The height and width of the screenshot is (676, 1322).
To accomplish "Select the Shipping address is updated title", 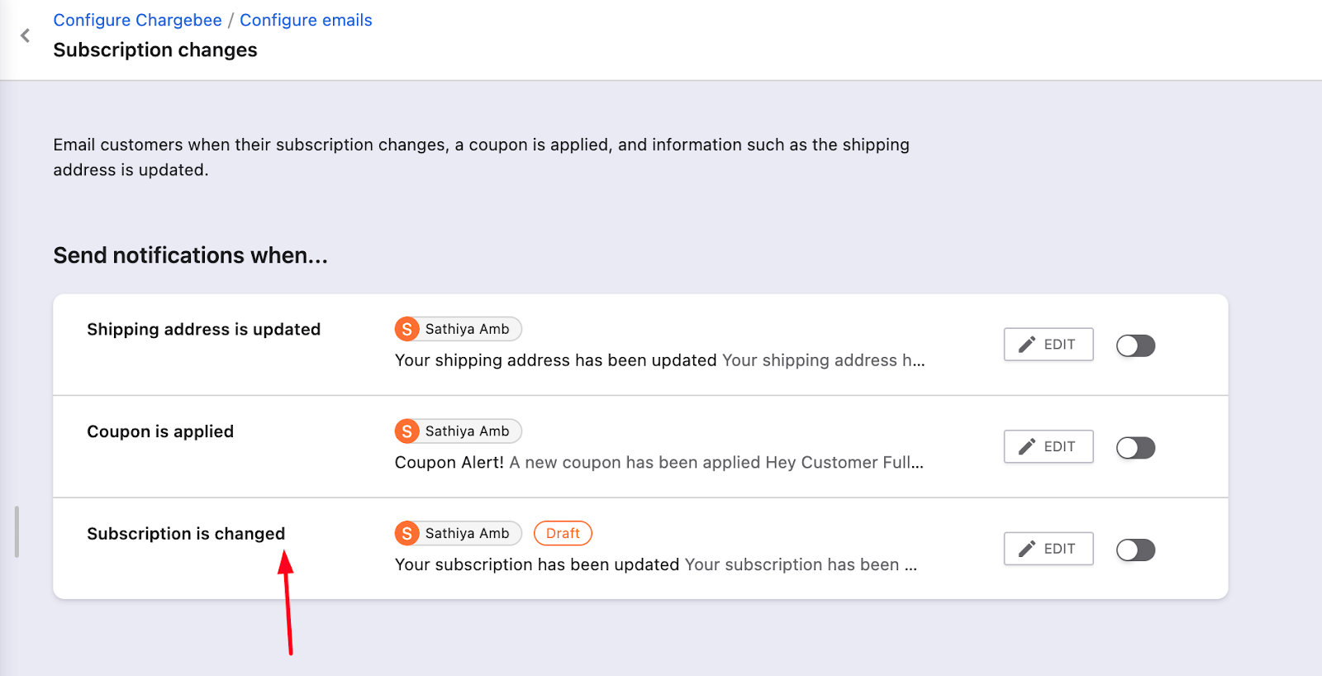I will pos(203,329).
